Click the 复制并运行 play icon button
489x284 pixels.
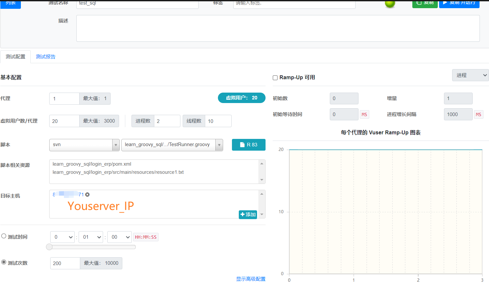[x=459, y=3]
